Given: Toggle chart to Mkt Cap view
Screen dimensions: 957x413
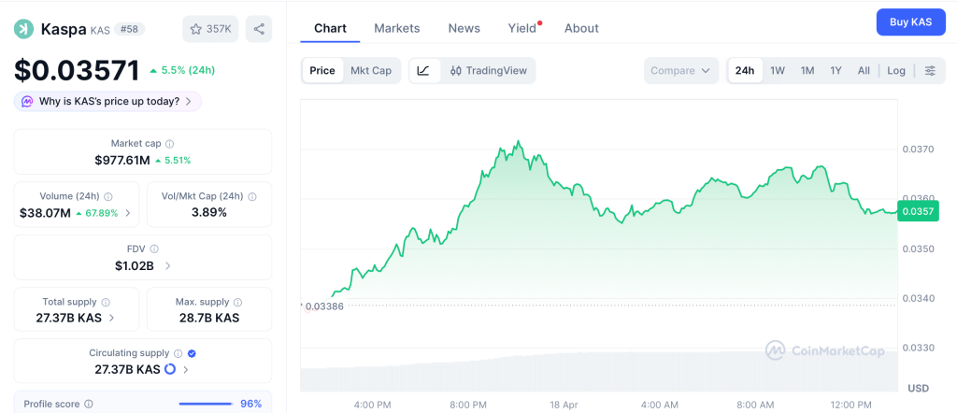Looking at the screenshot, I should (371, 71).
